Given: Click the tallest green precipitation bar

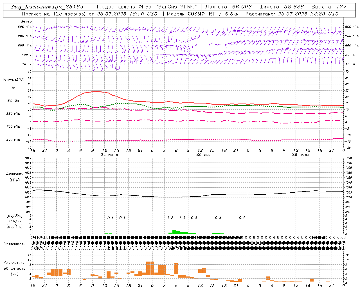Looking at the screenshot, I should pyautogui.click(x=174, y=232).
